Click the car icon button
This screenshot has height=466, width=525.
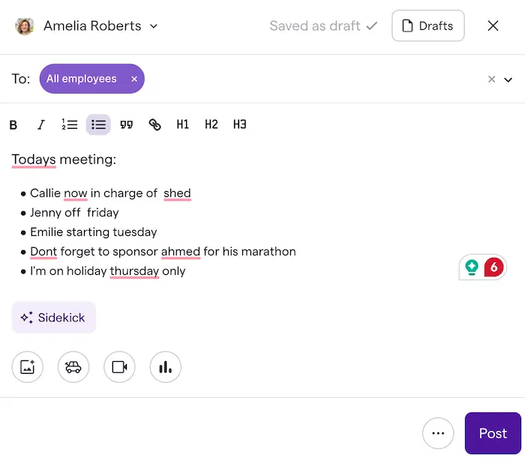point(73,367)
